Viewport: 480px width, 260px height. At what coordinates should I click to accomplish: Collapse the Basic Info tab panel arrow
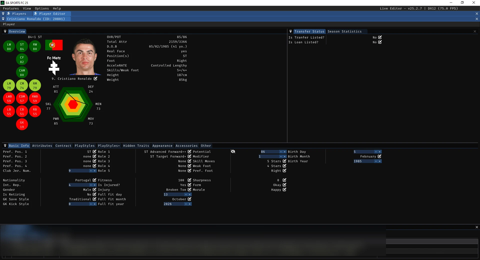pos(5,146)
